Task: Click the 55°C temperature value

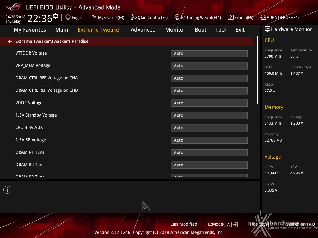Action: point(294,56)
